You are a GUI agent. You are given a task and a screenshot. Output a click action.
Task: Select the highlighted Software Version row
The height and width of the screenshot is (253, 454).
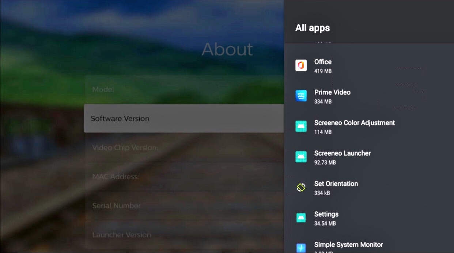coord(184,118)
